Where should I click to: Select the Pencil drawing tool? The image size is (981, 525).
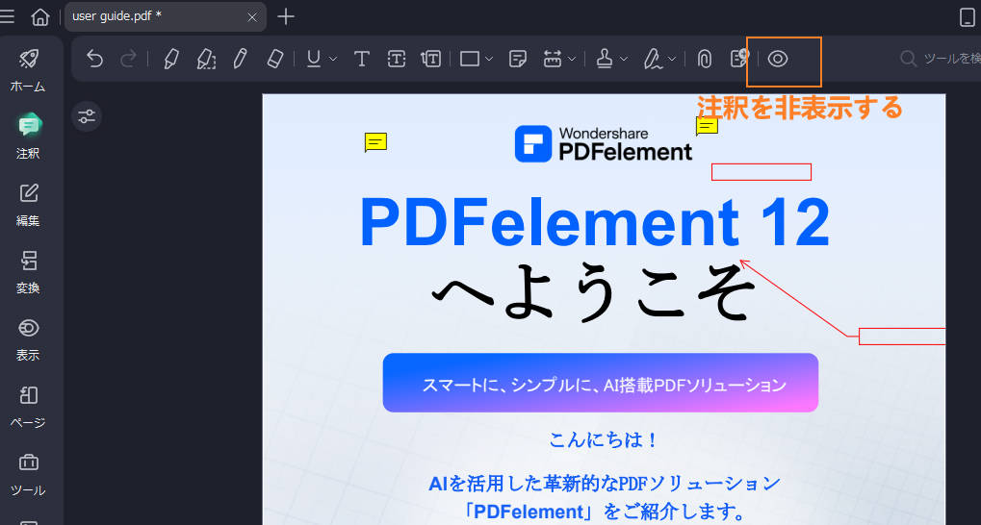click(240, 59)
